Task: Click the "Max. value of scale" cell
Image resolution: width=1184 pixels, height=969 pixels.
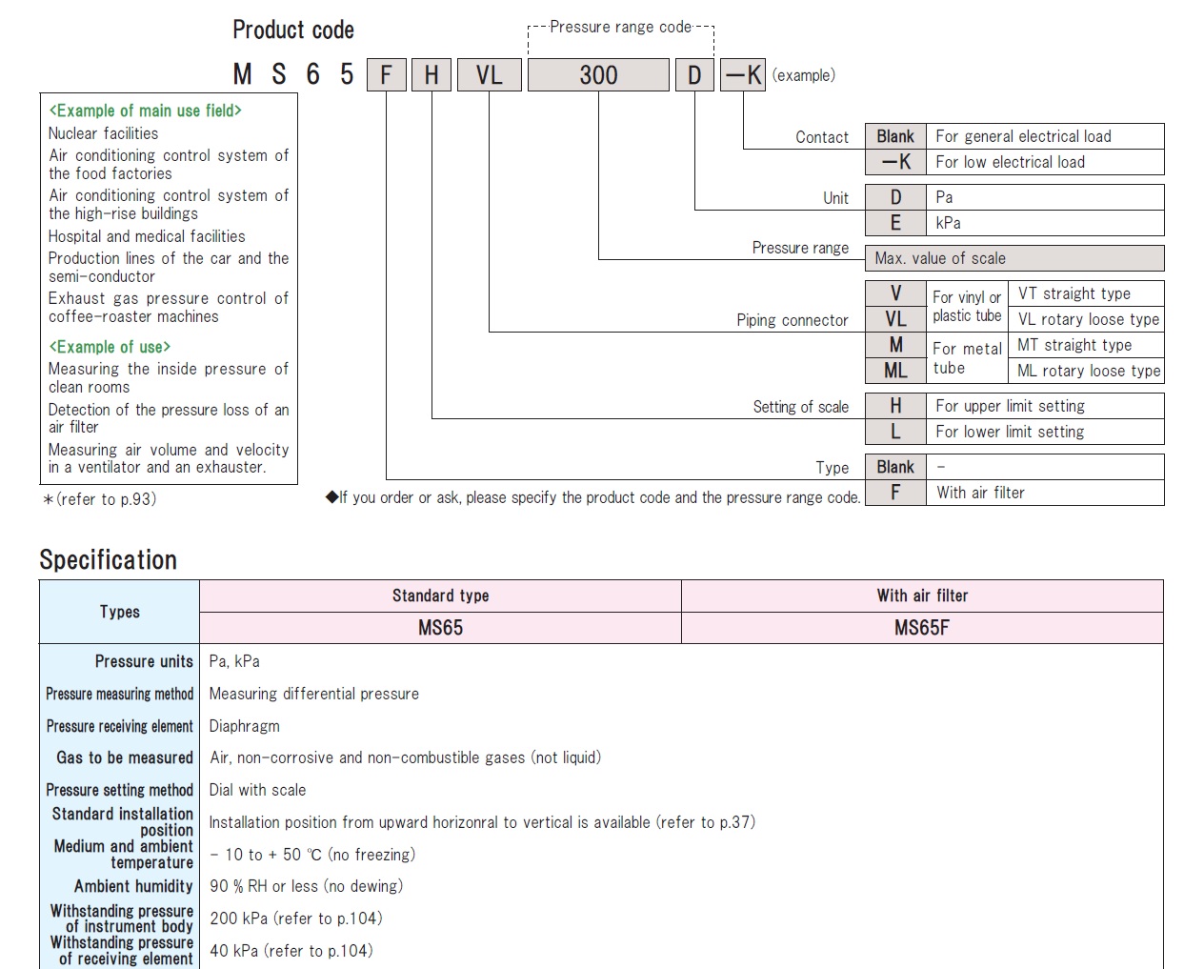Action: point(940,258)
